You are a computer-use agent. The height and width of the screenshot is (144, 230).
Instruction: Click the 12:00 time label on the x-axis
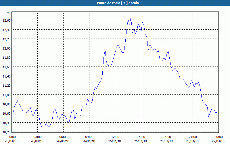(x=115, y=137)
